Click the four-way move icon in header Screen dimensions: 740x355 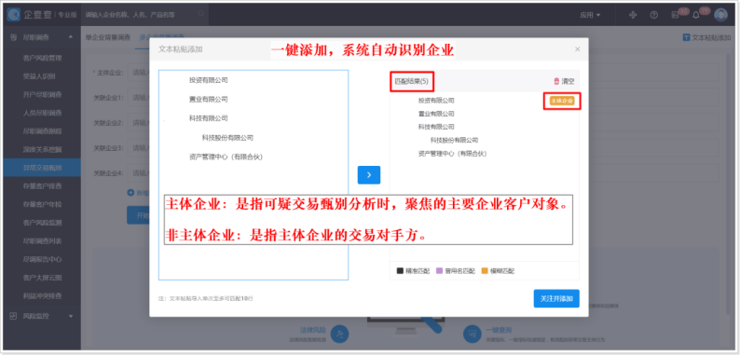(634, 15)
